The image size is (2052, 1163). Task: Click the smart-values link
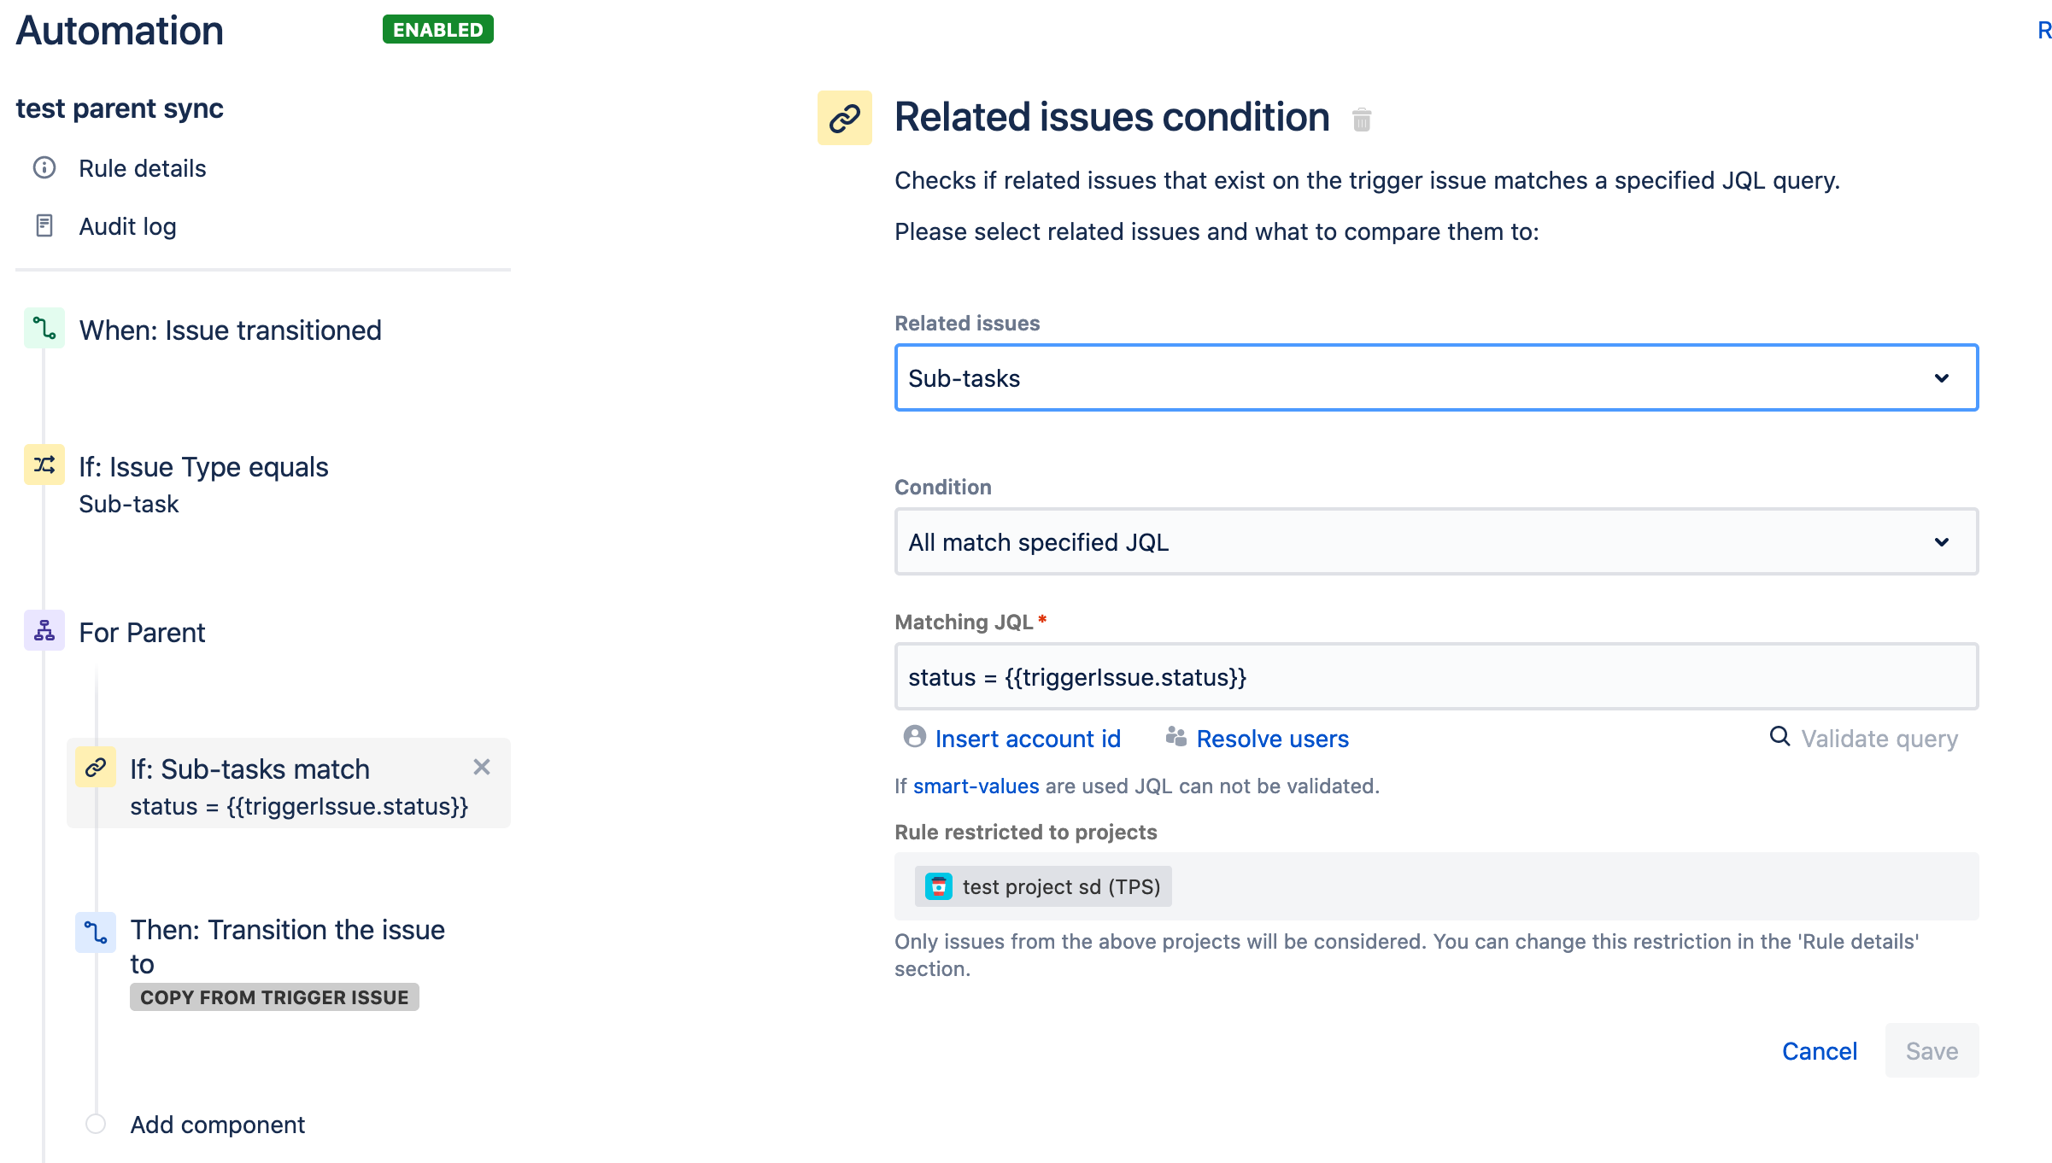[x=976, y=786]
